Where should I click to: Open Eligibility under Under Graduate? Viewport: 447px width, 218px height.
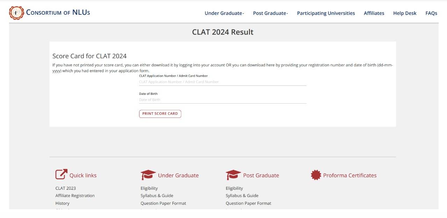coord(149,188)
